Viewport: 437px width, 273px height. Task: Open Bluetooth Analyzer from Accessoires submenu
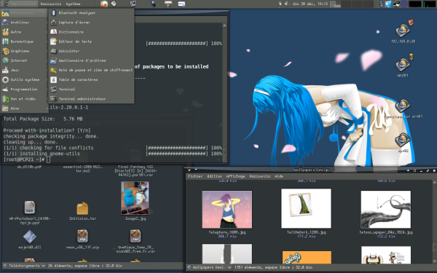pos(91,13)
